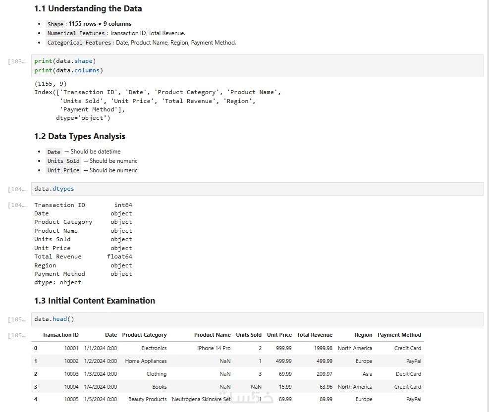Click the iPhone 14 Pro table cell

(x=214, y=348)
